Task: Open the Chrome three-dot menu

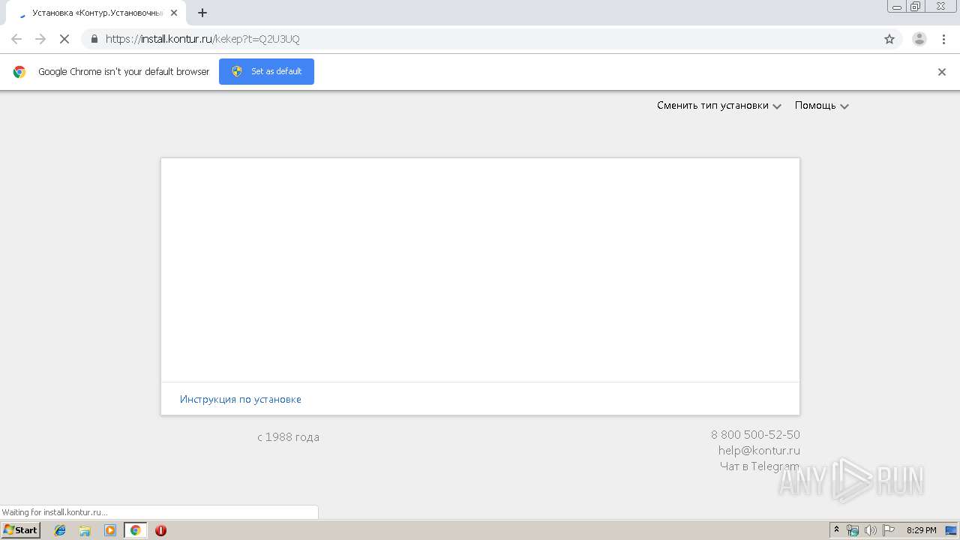Action: click(x=943, y=39)
